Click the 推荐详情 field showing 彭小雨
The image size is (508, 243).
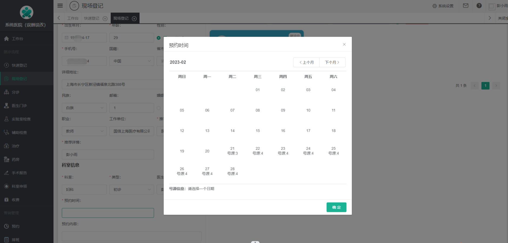[x=108, y=155]
